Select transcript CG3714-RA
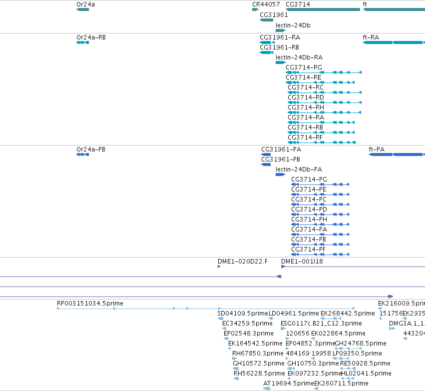This screenshot has width=425, height=391. [x=321, y=122]
